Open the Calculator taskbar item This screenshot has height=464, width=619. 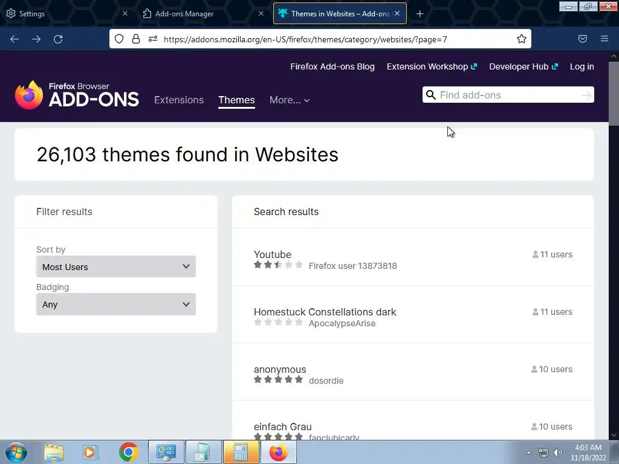(x=241, y=452)
